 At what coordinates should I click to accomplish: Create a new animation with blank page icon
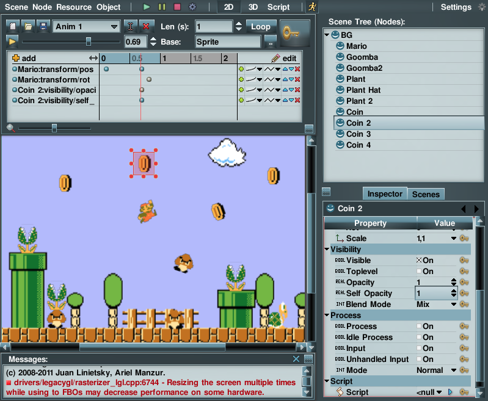coord(13,26)
